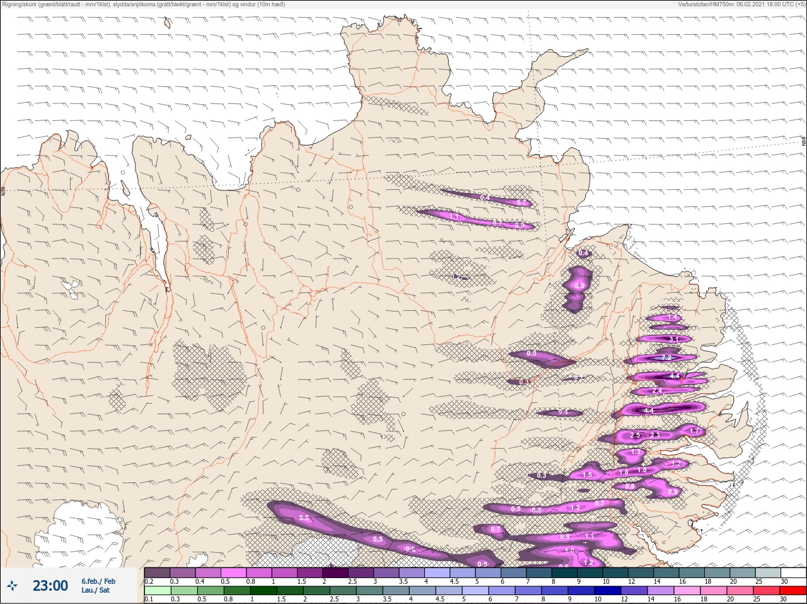807x604 pixels.
Task: Click the '6.feb./ Feb' date label
Action: [x=98, y=581]
